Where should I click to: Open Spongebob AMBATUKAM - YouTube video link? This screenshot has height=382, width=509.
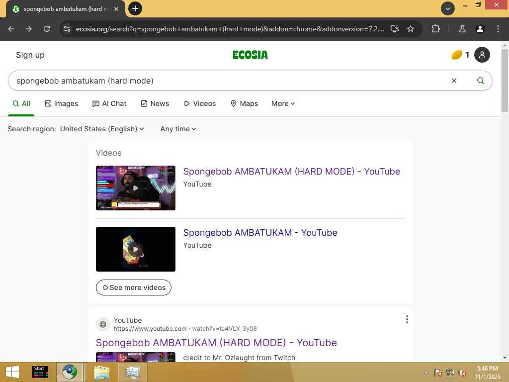point(260,233)
